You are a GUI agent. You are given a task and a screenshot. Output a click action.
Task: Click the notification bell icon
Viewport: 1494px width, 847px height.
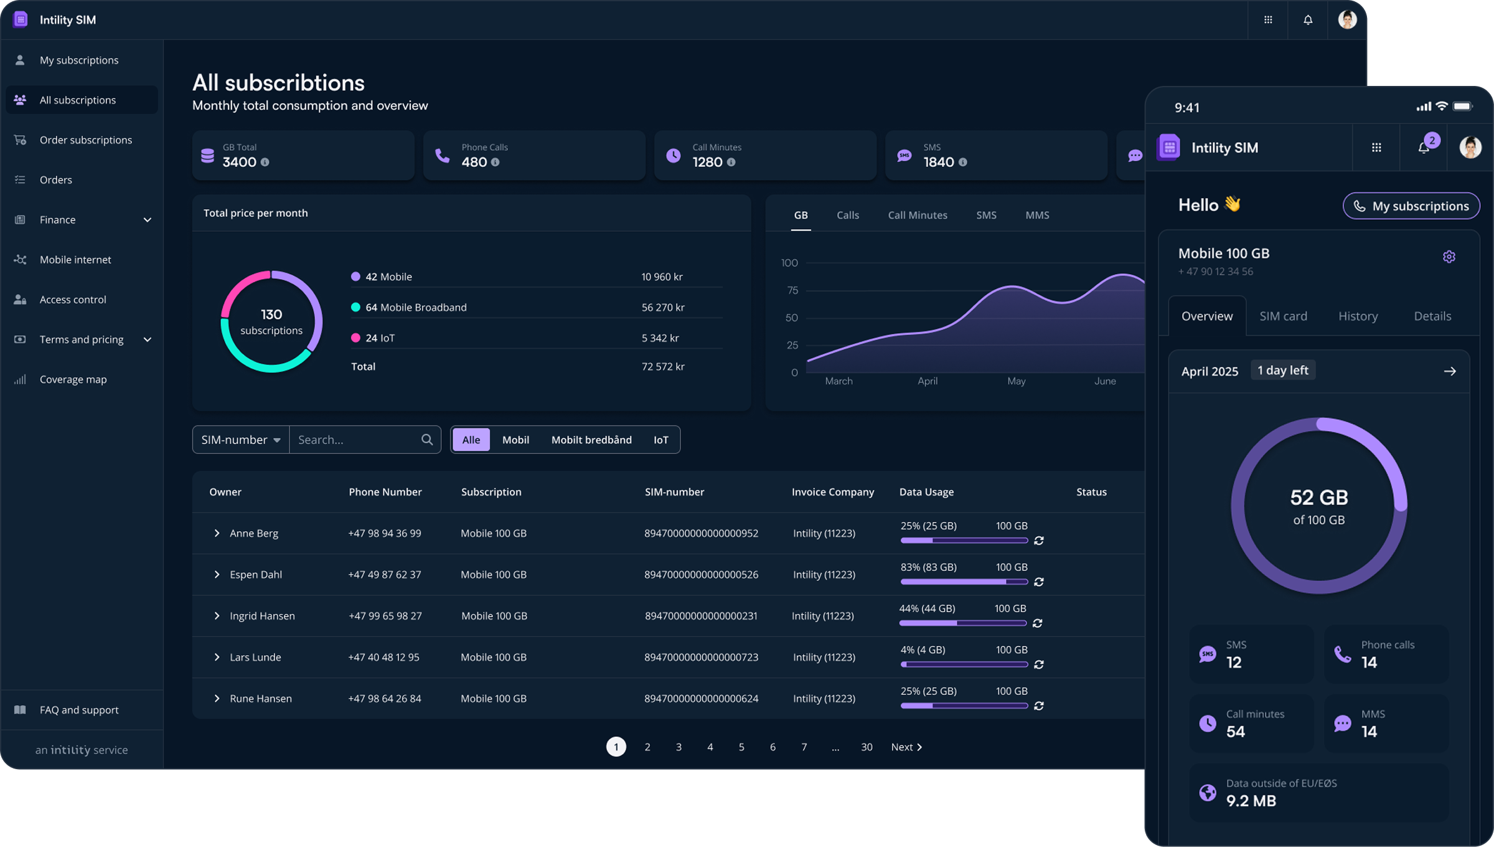1308,19
